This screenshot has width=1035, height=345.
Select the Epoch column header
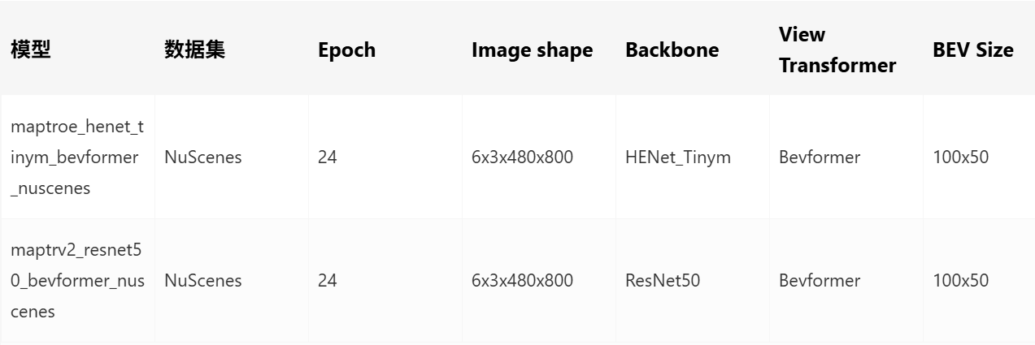346,50
